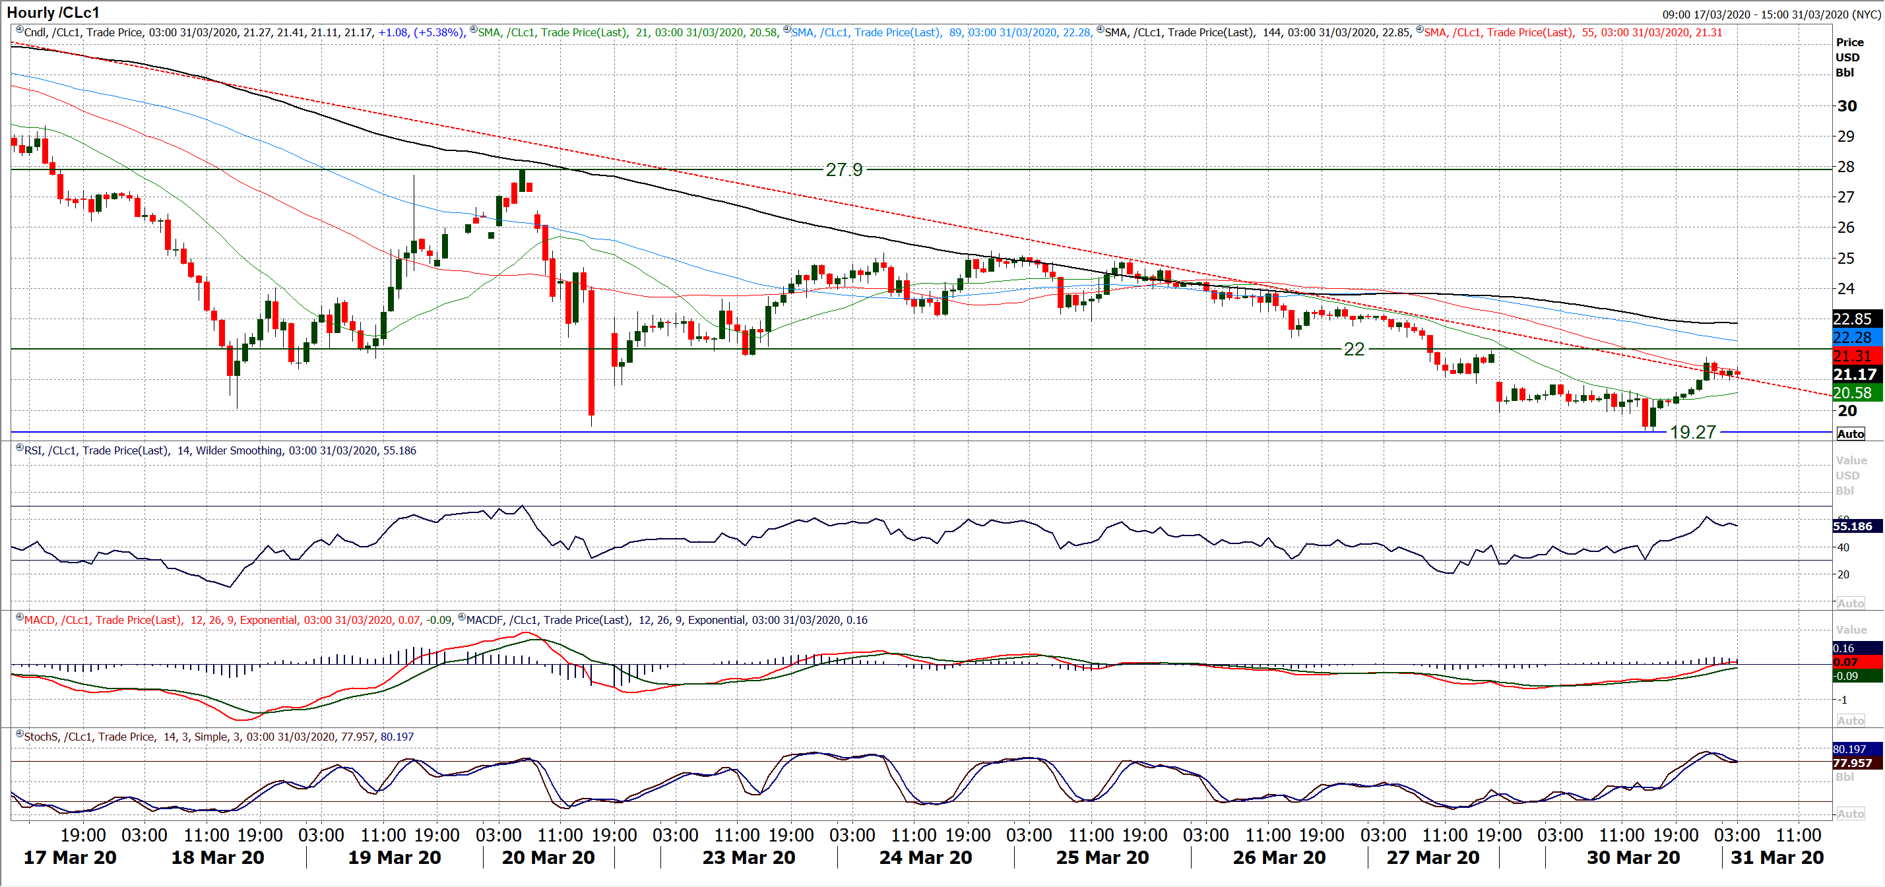Screen dimensions: 1885x887
Task: Click the 80.197 stochastic value tag
Action: click(1857, 750)
